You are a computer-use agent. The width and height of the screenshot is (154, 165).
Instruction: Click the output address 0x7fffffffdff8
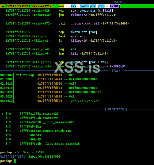tap(13, 157)
